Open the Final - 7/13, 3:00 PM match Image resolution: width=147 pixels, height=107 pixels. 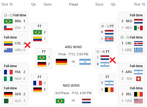pos(73,59)
